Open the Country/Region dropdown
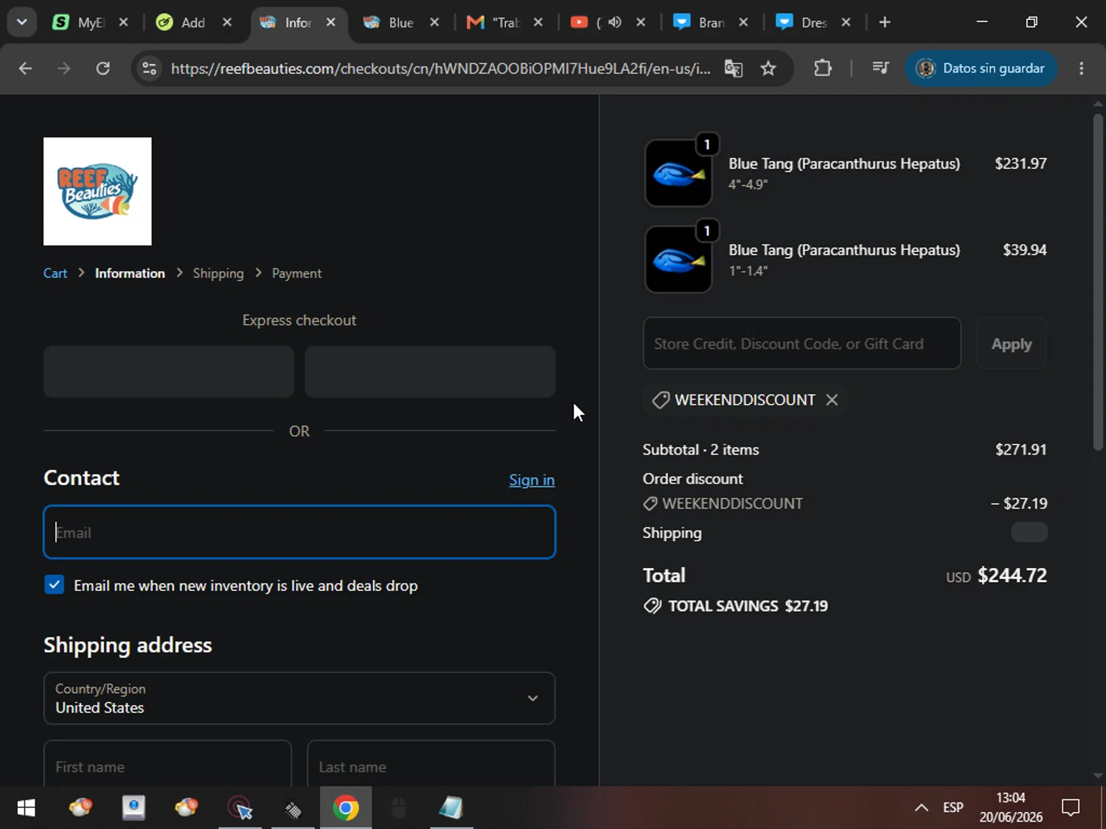Image resolution: width=1106 pixels, height=829 pixels. click(299, 698)
